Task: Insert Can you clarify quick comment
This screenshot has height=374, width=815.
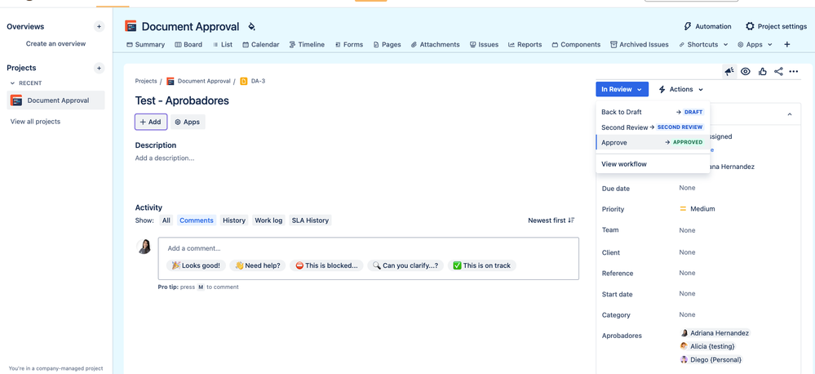Action: (x=405, y=265)
